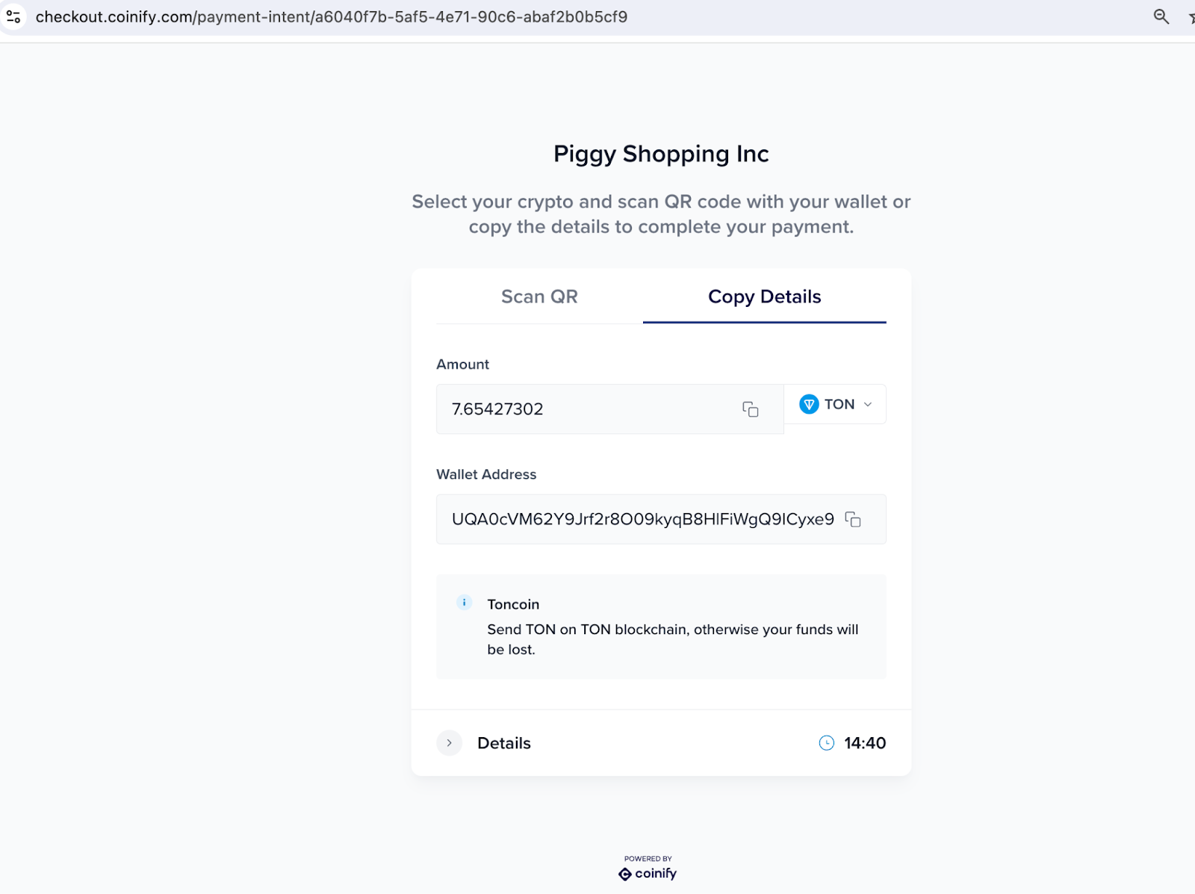Copy the wallet address with its copy icon
This screenshot has height=894, width=1195.
coord(853,519)
